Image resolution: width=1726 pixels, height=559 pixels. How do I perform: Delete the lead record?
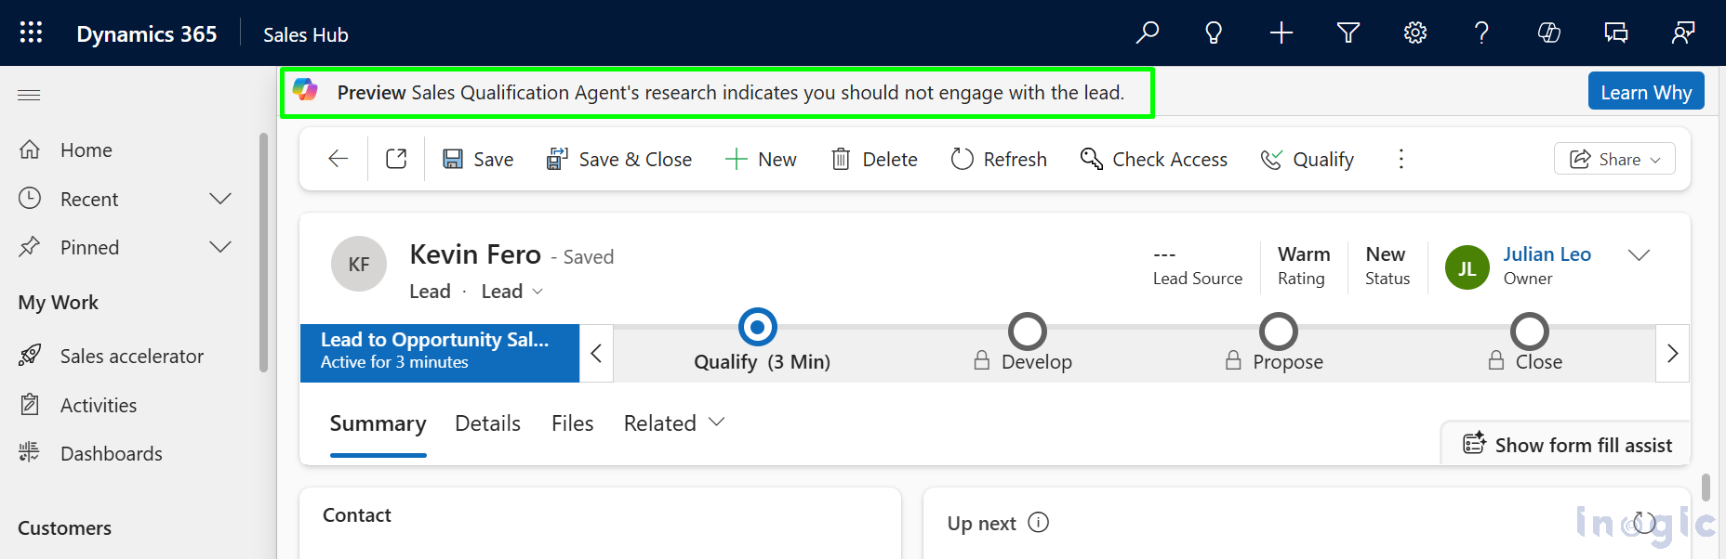coord(874,159)
